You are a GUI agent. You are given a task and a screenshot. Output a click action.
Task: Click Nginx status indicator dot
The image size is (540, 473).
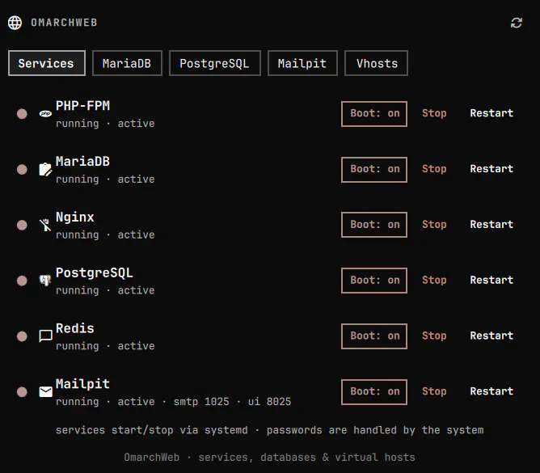click(22, 225)
